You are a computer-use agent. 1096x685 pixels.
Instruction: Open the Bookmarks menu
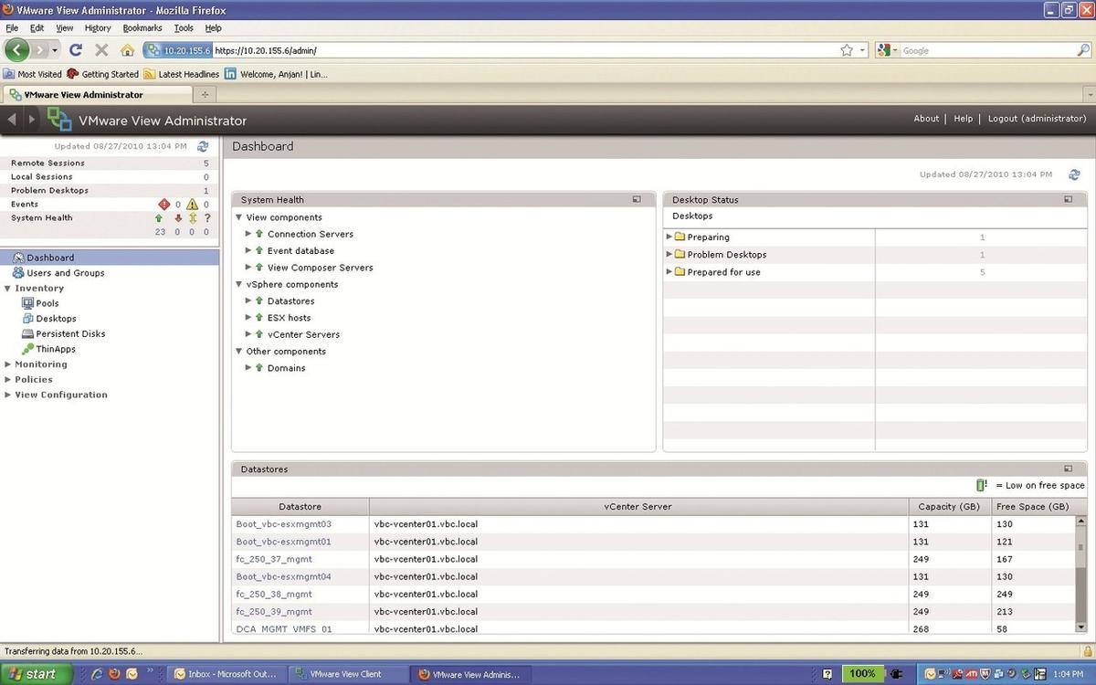(x=142, y=28)
